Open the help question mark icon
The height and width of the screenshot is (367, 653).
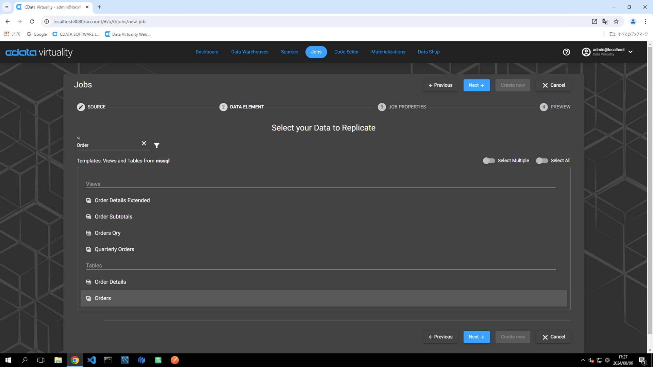pos(566,52)
